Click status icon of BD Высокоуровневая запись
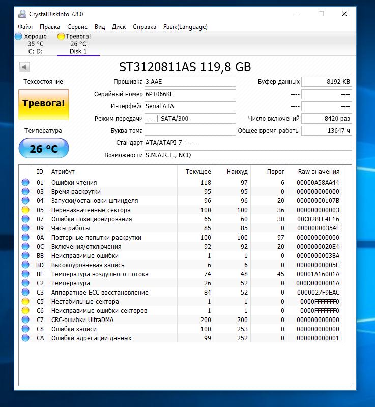The width and height of the screenshot is (375, 407). point(25,265)
